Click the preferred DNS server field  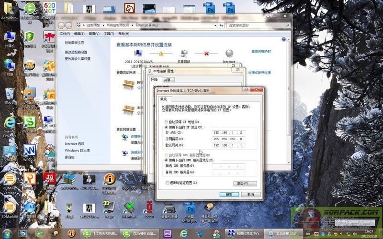[228, 166]
